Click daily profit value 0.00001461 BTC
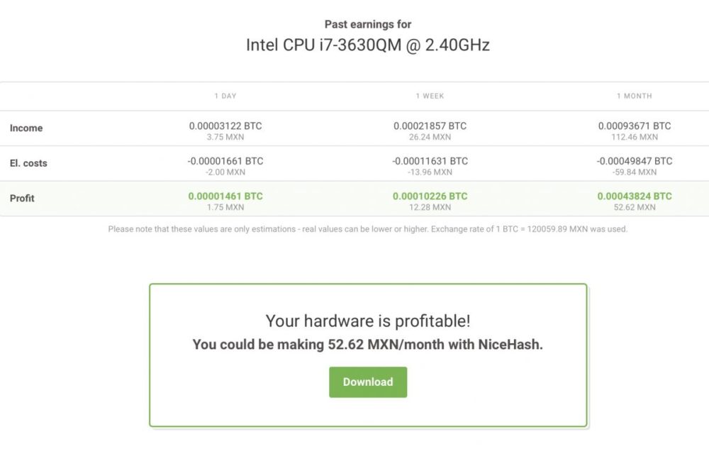 (x=225, y=196)
